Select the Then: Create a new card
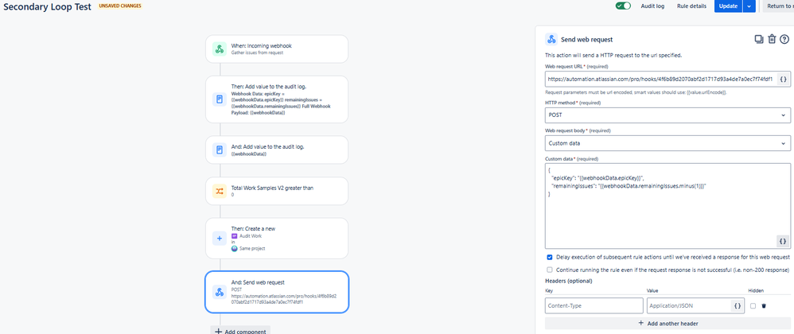The width and height of the screenshot is (794, 334). pos(277,239)
